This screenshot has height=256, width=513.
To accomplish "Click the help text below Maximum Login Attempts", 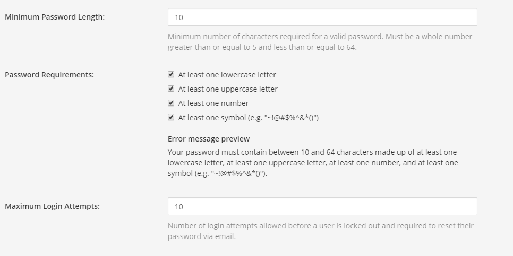I will tap(320, 226).
